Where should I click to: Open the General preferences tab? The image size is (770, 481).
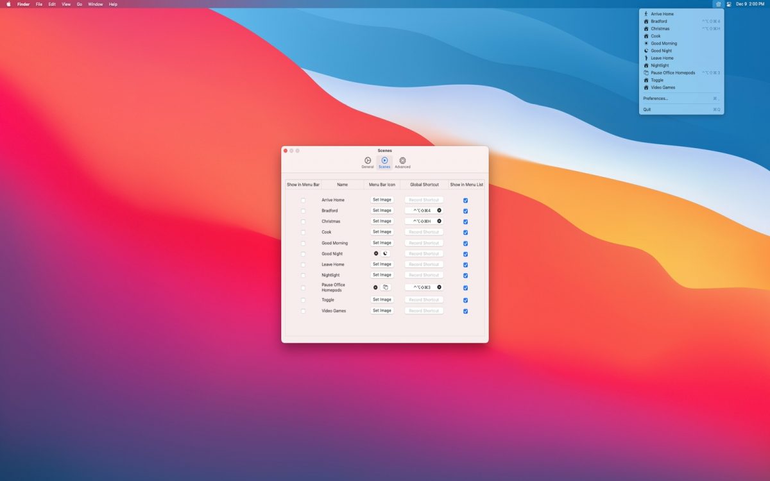367,162
